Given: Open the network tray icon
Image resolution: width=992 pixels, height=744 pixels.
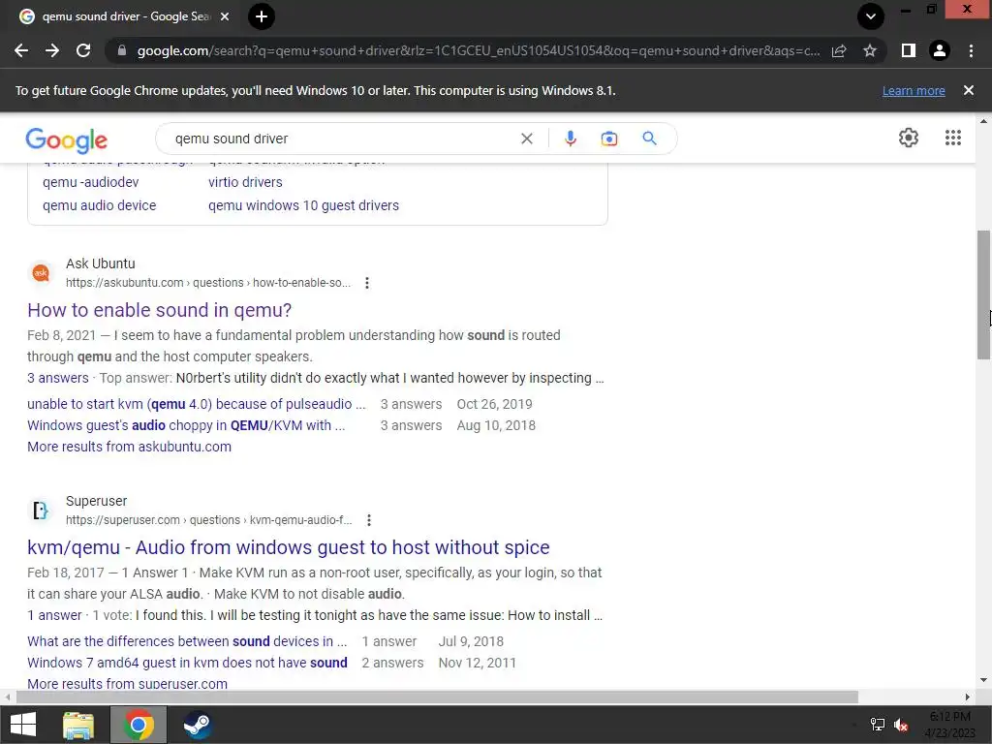Looking at the screenshot, I should tap(878, 725).
